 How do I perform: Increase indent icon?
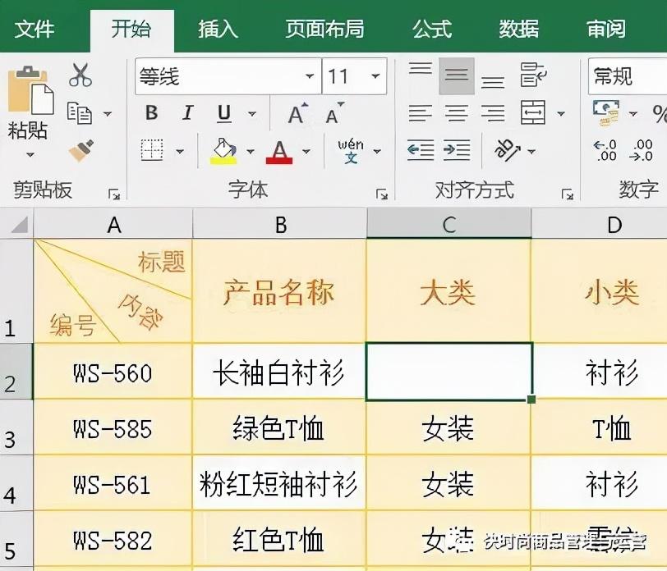pyautogui.click(x=457, y=150)
